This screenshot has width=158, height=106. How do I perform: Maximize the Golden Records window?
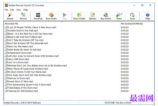click(x=142, y=5)
